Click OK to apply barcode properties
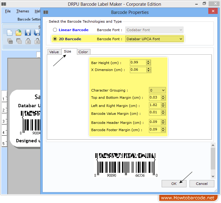Screen dimensions: 221x203 pos(174,184)
